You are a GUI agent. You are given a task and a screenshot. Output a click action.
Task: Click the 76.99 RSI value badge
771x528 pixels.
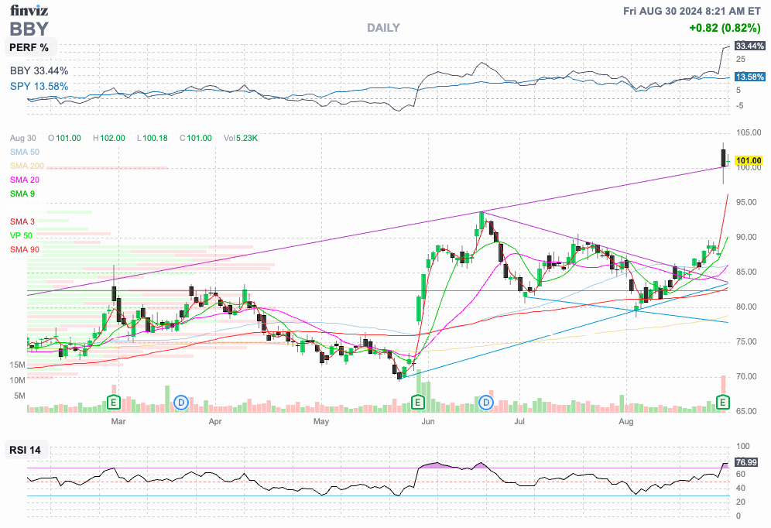click(x=746, y=462)
